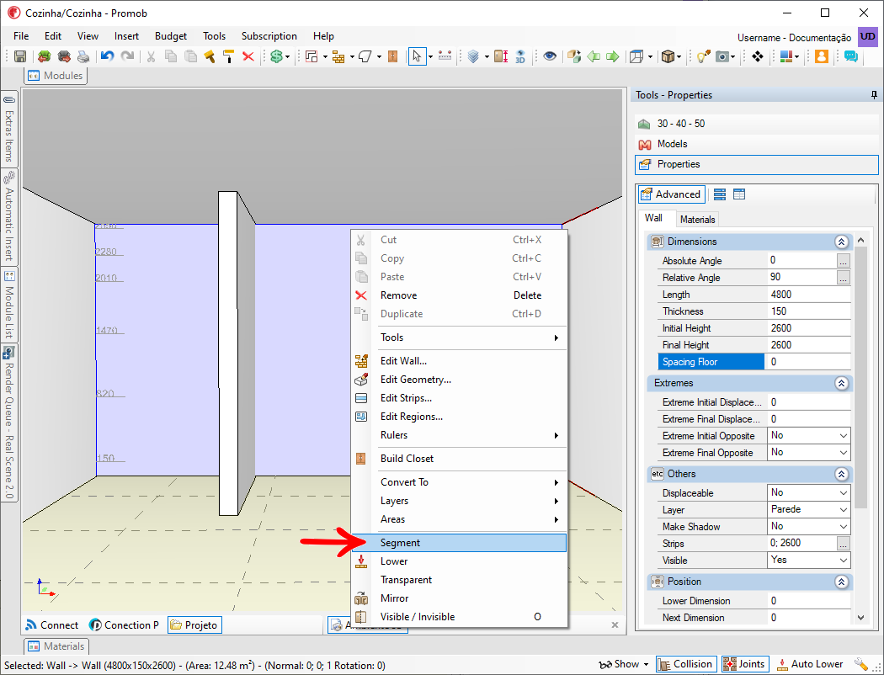Screen dimensions: 884x675
Task: Click the Connect tab at bottom
Action: tap(52, 625)
